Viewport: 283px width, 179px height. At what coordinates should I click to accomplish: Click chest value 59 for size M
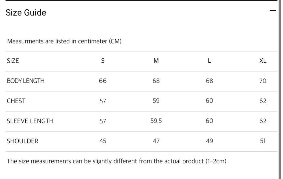pos(156,101)
